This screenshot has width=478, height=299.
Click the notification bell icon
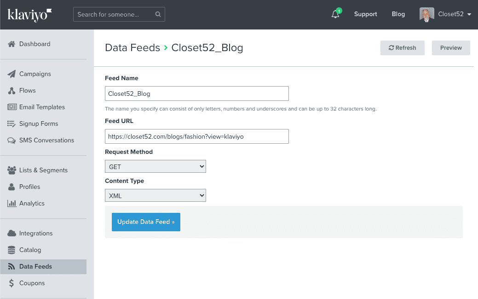[x=335, y=14]
